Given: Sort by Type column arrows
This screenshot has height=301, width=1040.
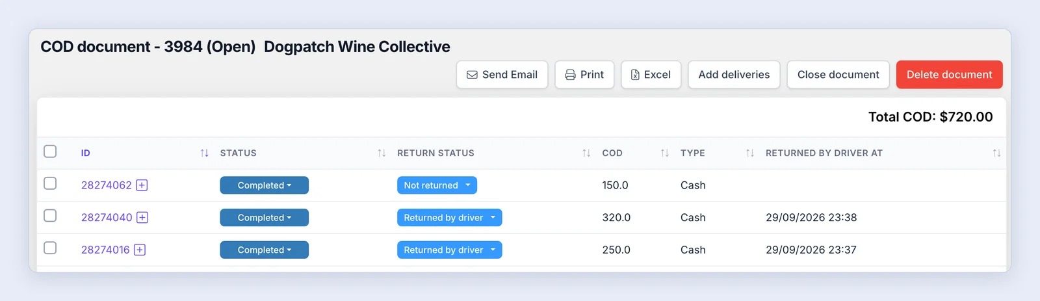Looking at the screenshot, I should pyautogui.click(x=749, y=153).
